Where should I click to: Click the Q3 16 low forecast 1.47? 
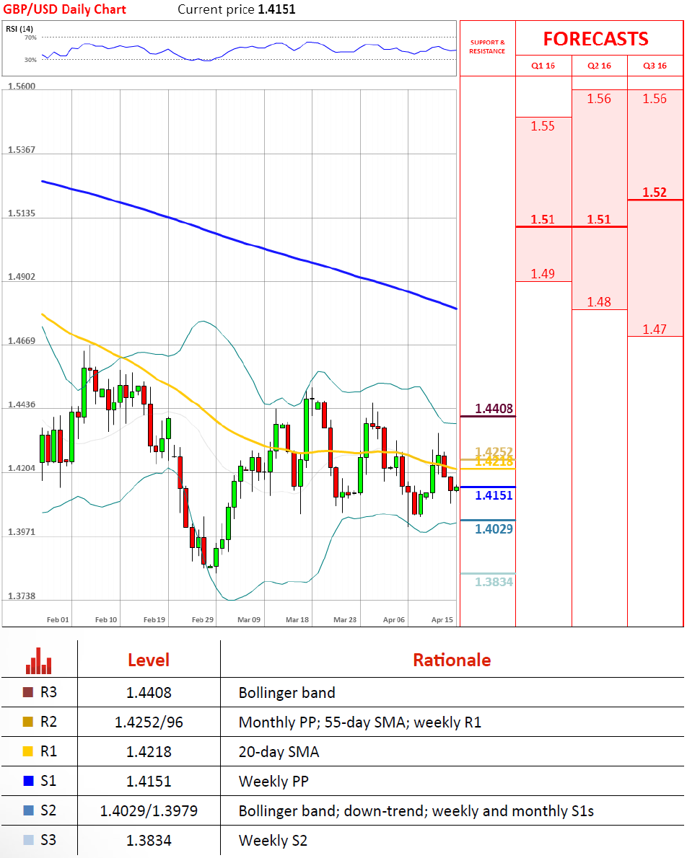(655, 330)
